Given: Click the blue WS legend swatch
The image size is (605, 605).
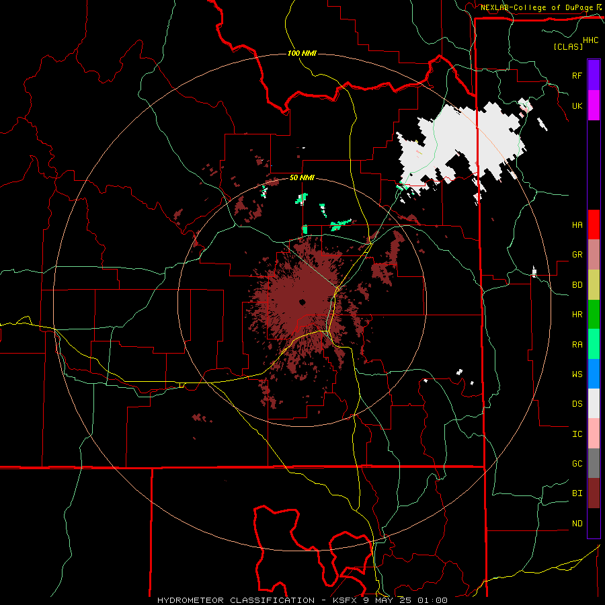Looking at the screenshot, I should pyautogui.click(x=594, y=374).
